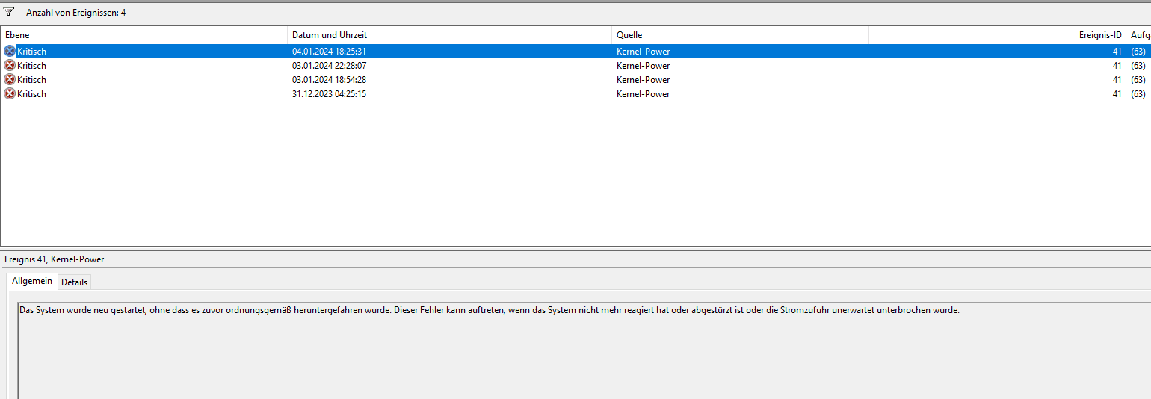Image resolution: width=1151 pixels, height=399 pixels.
Task: Click Kernel-Power source in 04.01.2024 row
Action: click(643, 52)
